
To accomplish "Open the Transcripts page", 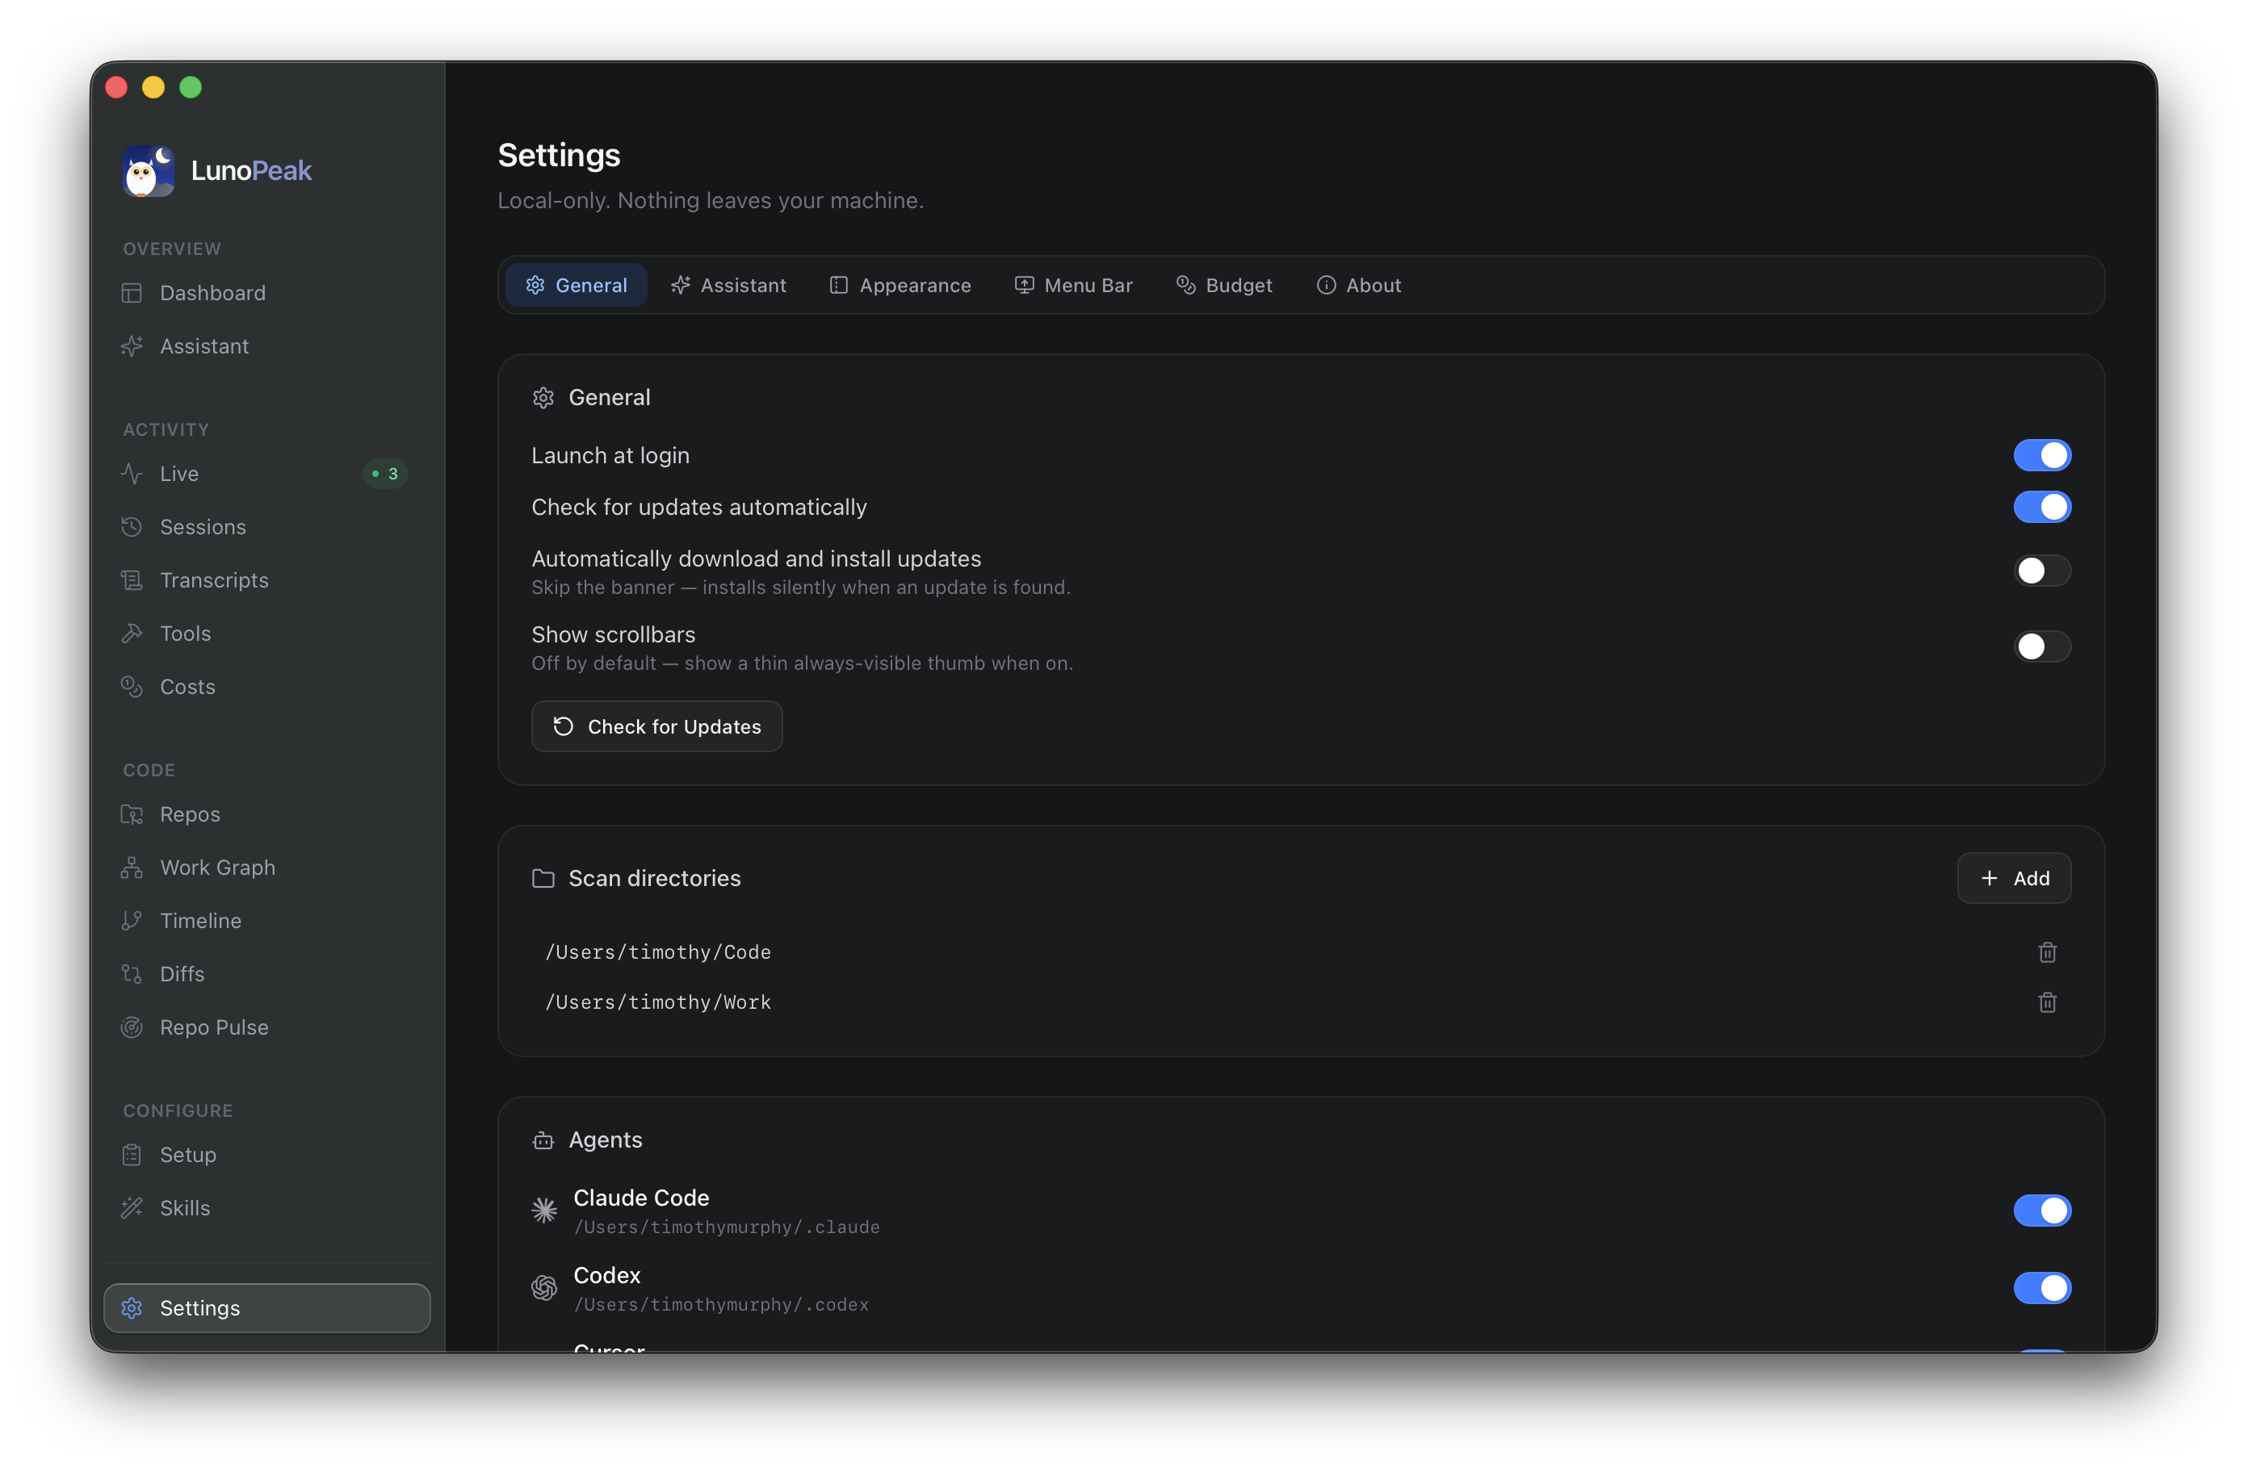I will [x=266, y=579].
